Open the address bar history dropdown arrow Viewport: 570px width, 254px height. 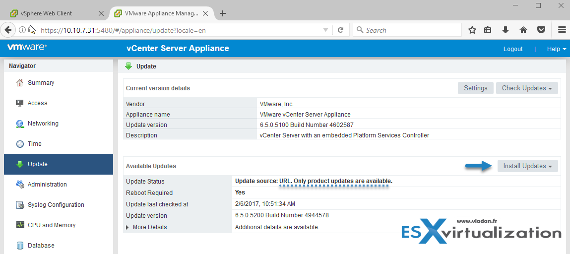coord(326,30)
